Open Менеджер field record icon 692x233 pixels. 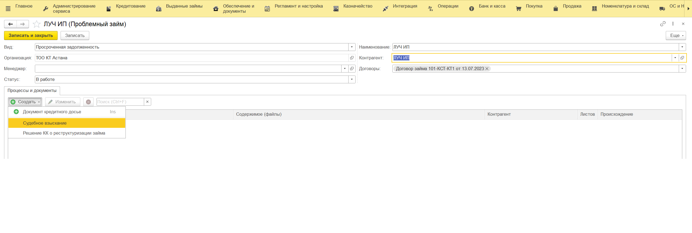[352, 68]
